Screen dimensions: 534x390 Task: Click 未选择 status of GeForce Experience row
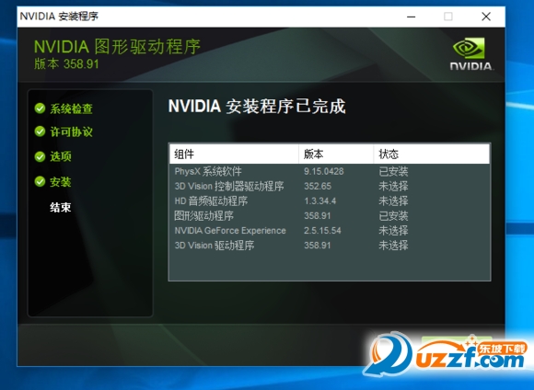click(393, 230)
